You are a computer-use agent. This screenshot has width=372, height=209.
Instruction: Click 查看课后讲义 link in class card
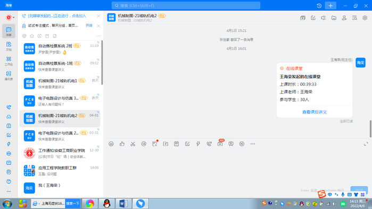click(315, 112)
